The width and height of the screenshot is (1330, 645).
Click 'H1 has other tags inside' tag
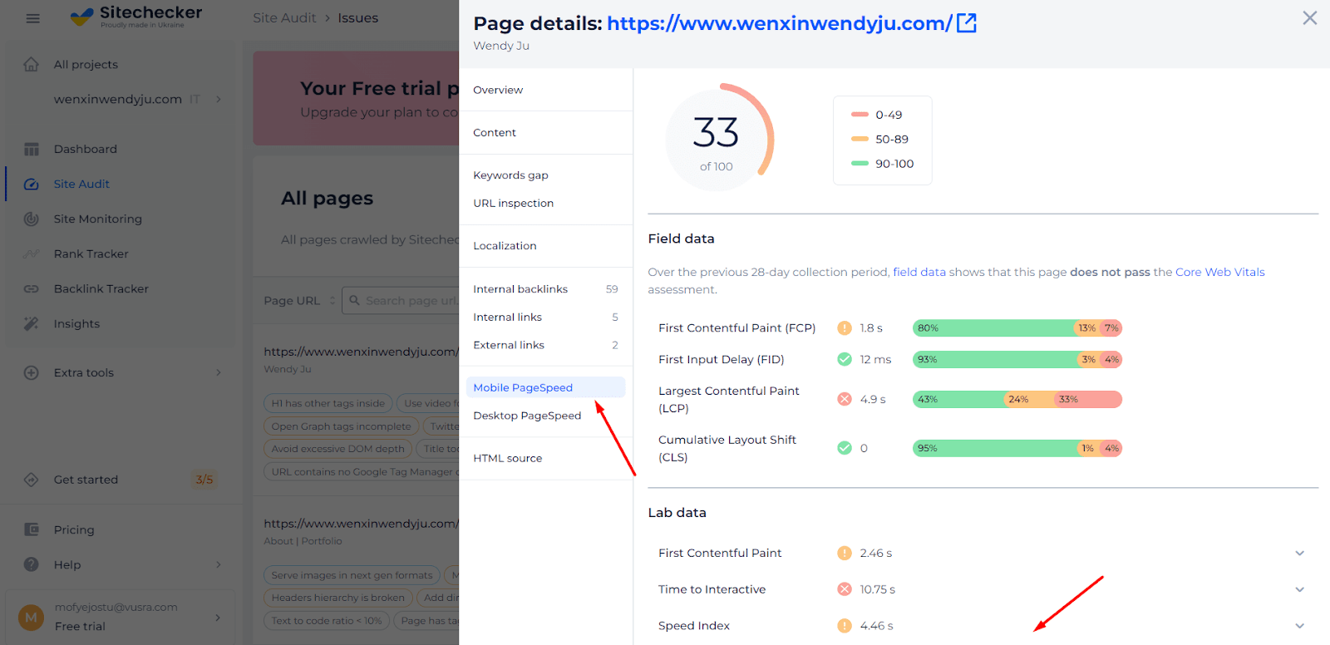tap(328, 403)
